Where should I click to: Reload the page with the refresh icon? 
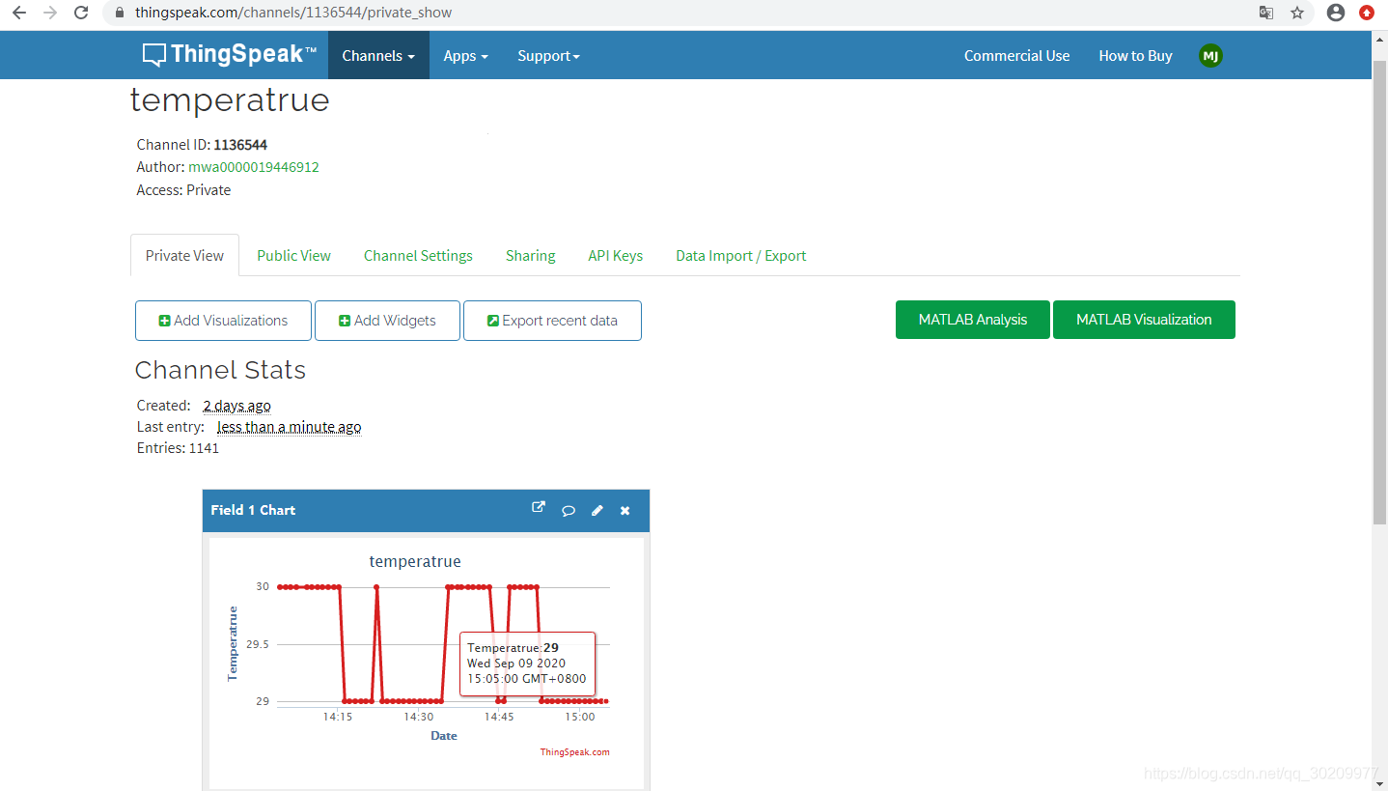point(82,13)
